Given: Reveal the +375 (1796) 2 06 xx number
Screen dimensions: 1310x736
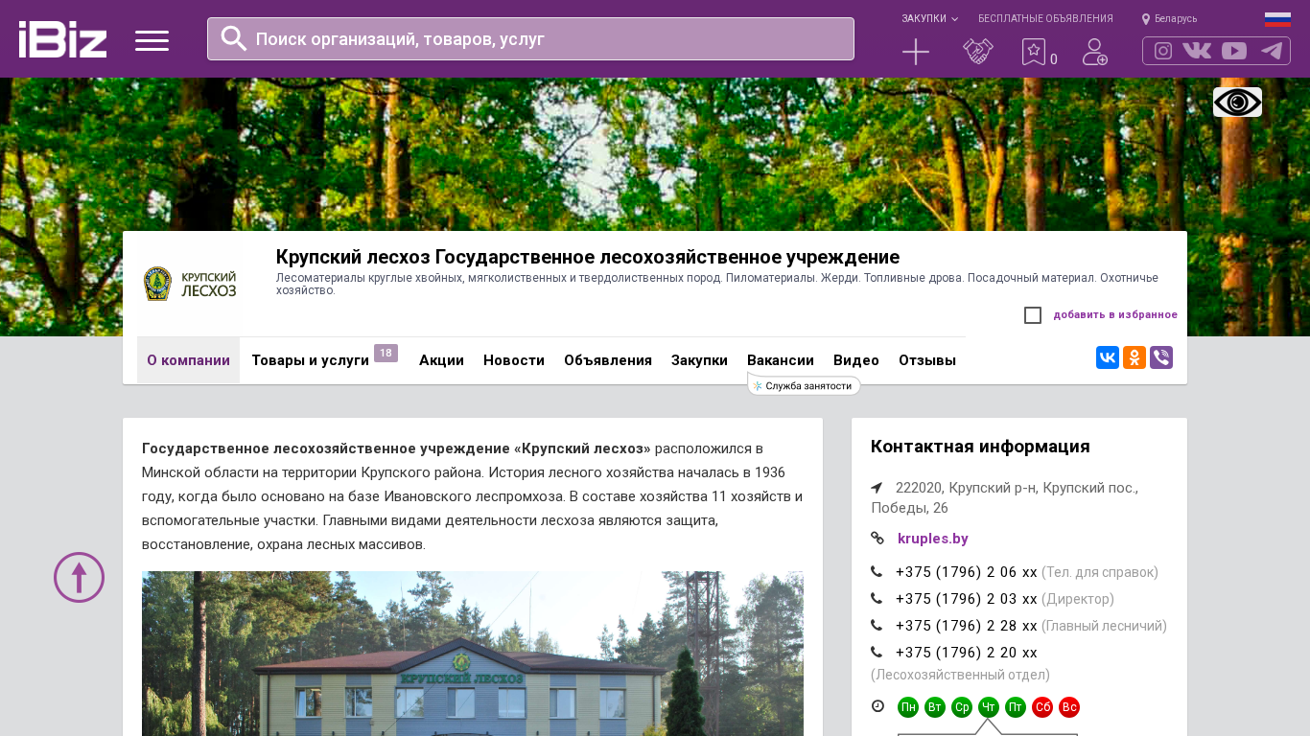Looking at the screenshot, I should coord(967,572).
